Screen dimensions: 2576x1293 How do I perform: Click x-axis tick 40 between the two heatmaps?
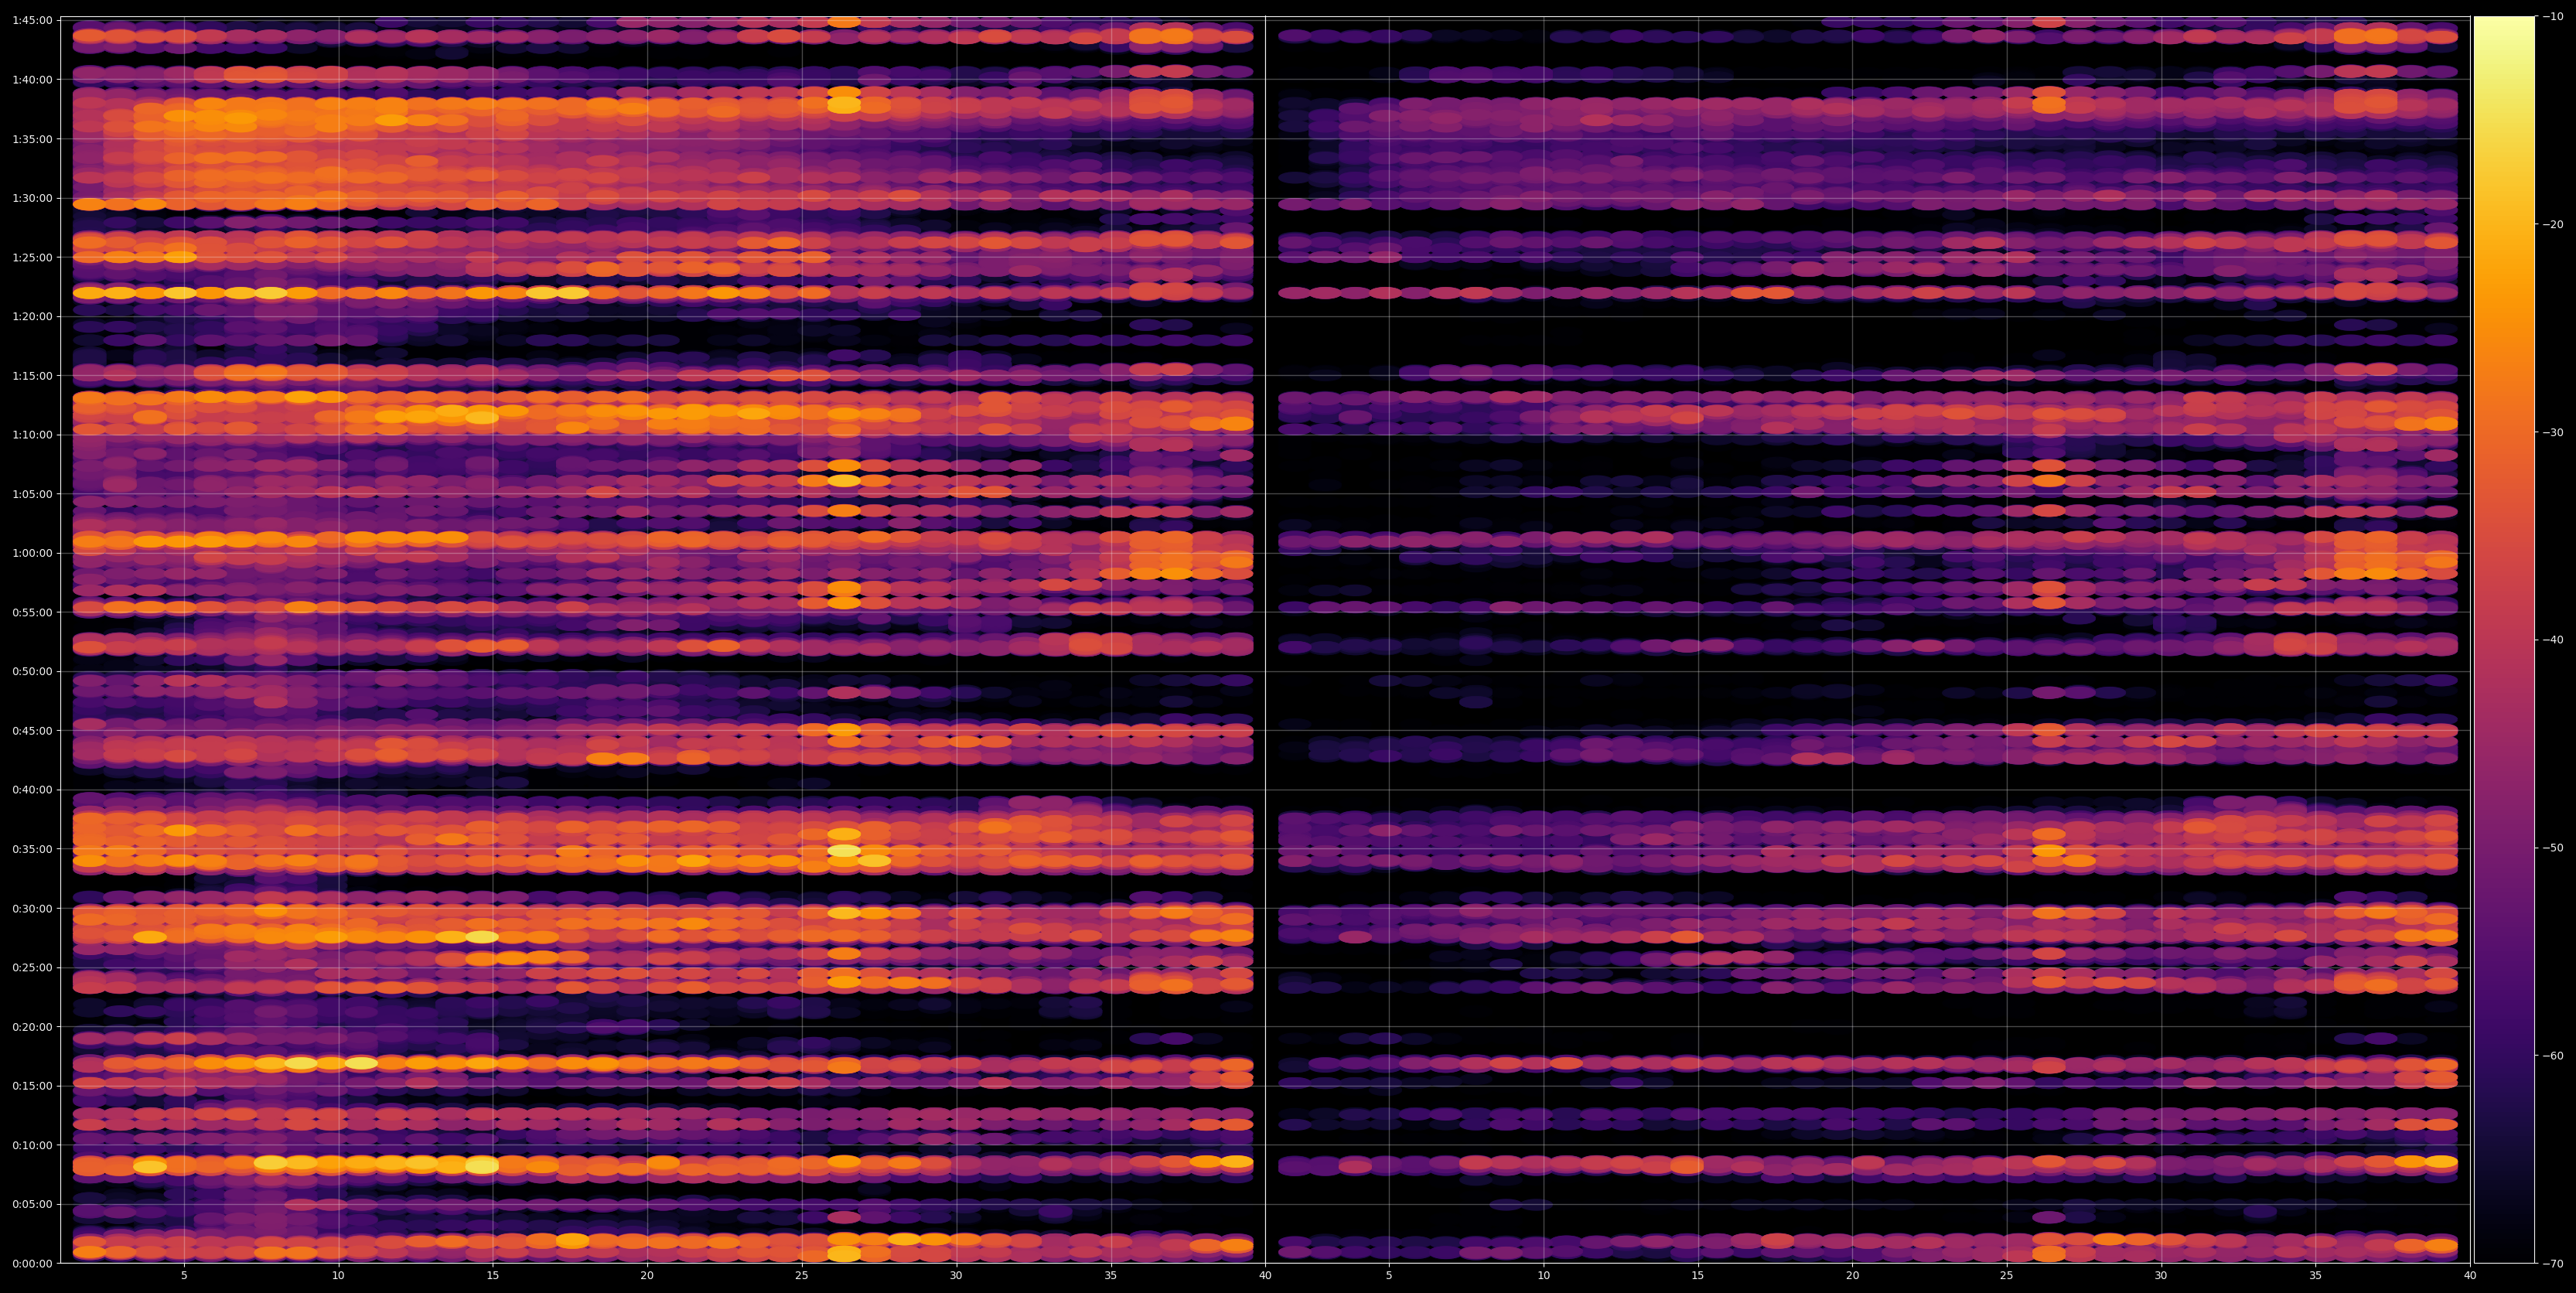click(1266, 1275)
